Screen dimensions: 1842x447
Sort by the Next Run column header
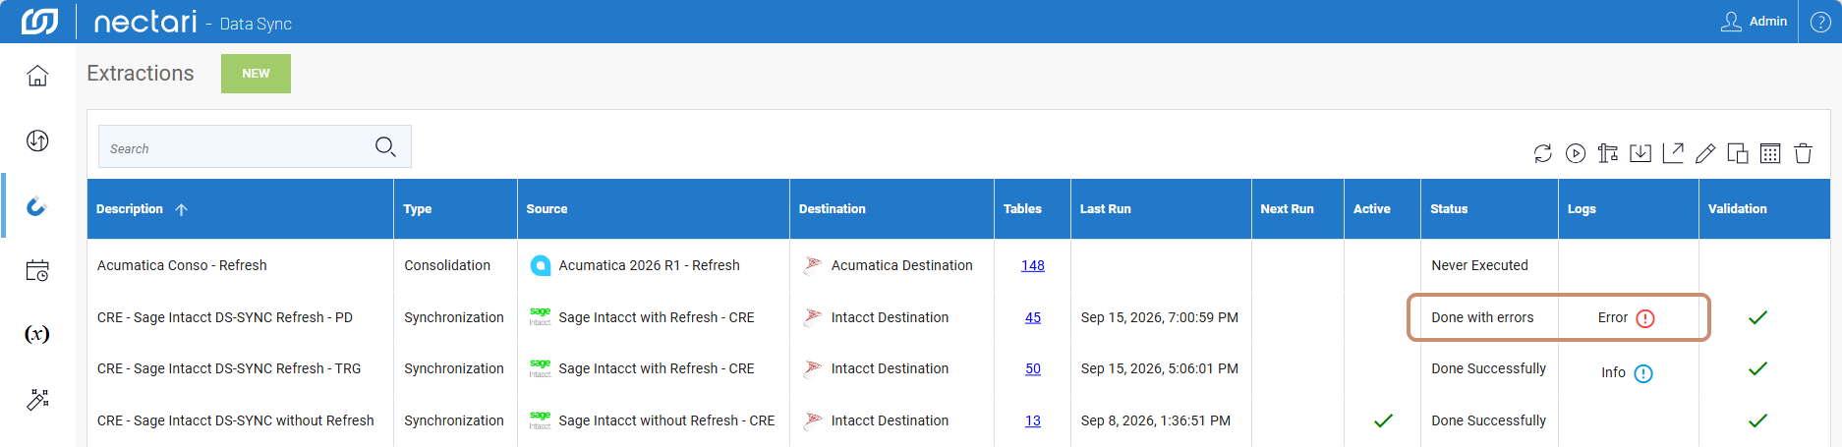click(x=1287, y=209)
